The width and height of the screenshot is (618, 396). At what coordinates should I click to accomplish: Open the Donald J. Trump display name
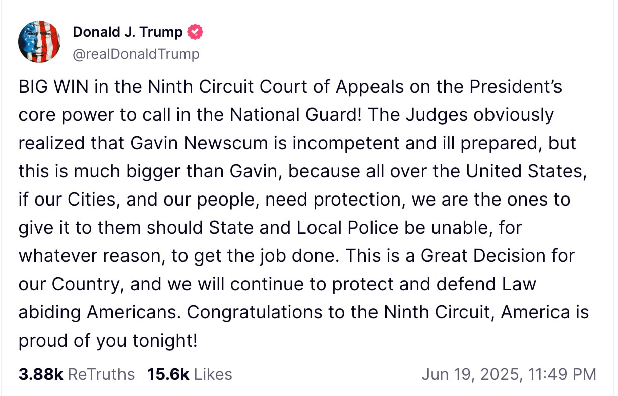point(128,32)
